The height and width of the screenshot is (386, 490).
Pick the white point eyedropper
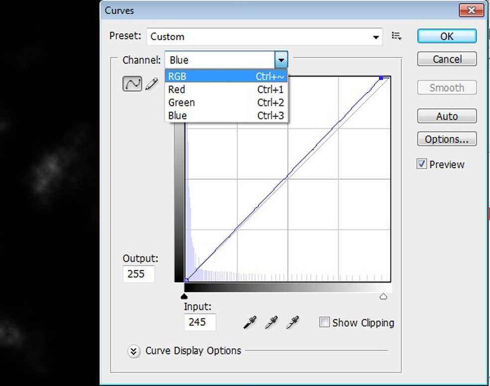pos(292,322)
